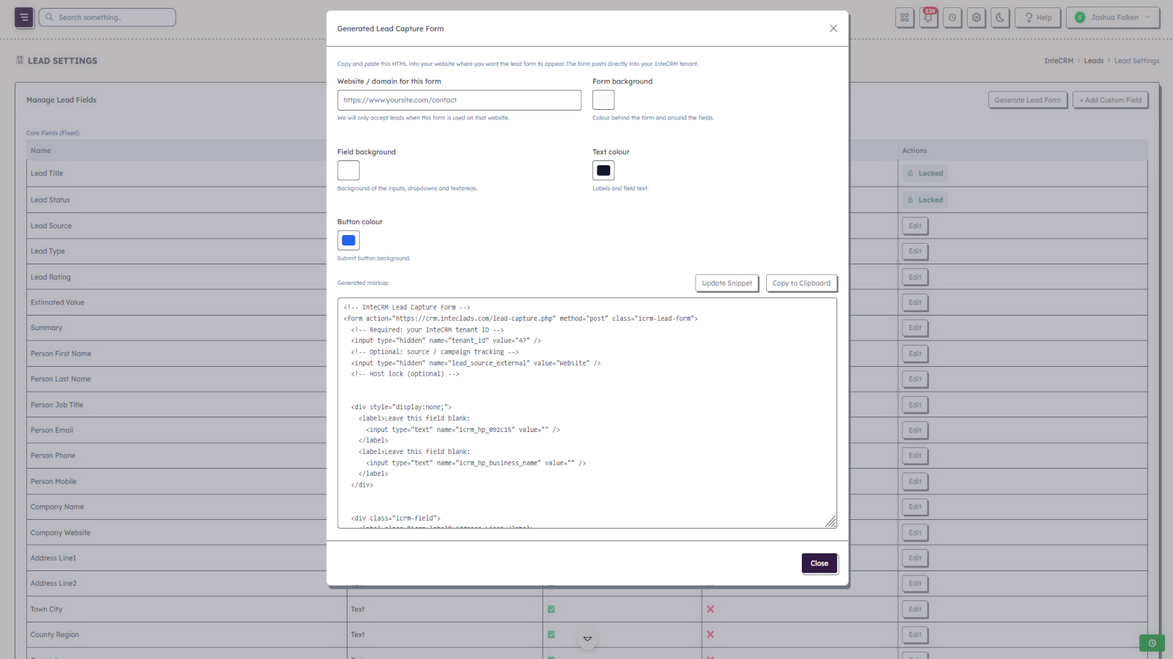Navigate to Leads via the breadcrumb

[1093, 61]
